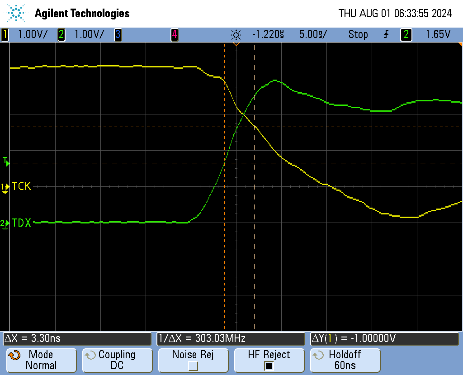Image resolution: width=463 pixels, height=375 pixels.
Task: Adjust the Holdoff 60ns softkey
Action: (345, 360)
